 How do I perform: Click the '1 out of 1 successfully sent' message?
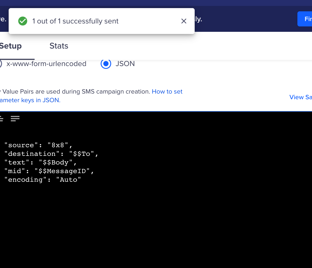pyautogui.click(x=75, y=21)
